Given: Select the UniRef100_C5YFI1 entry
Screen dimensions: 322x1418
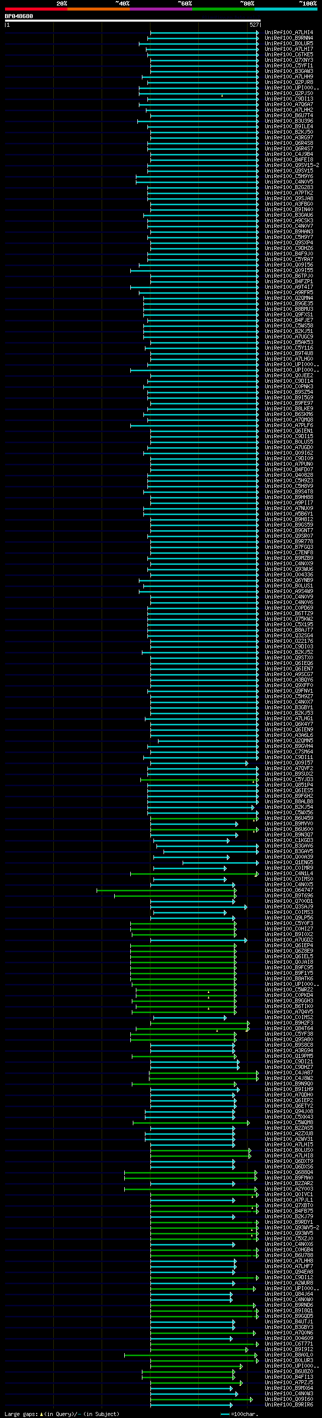Looking at the screenshot, I should tap(288, 65).
